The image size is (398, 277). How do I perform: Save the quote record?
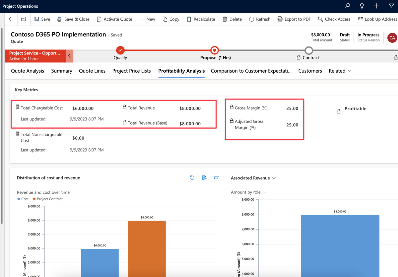tap(42, 19)
